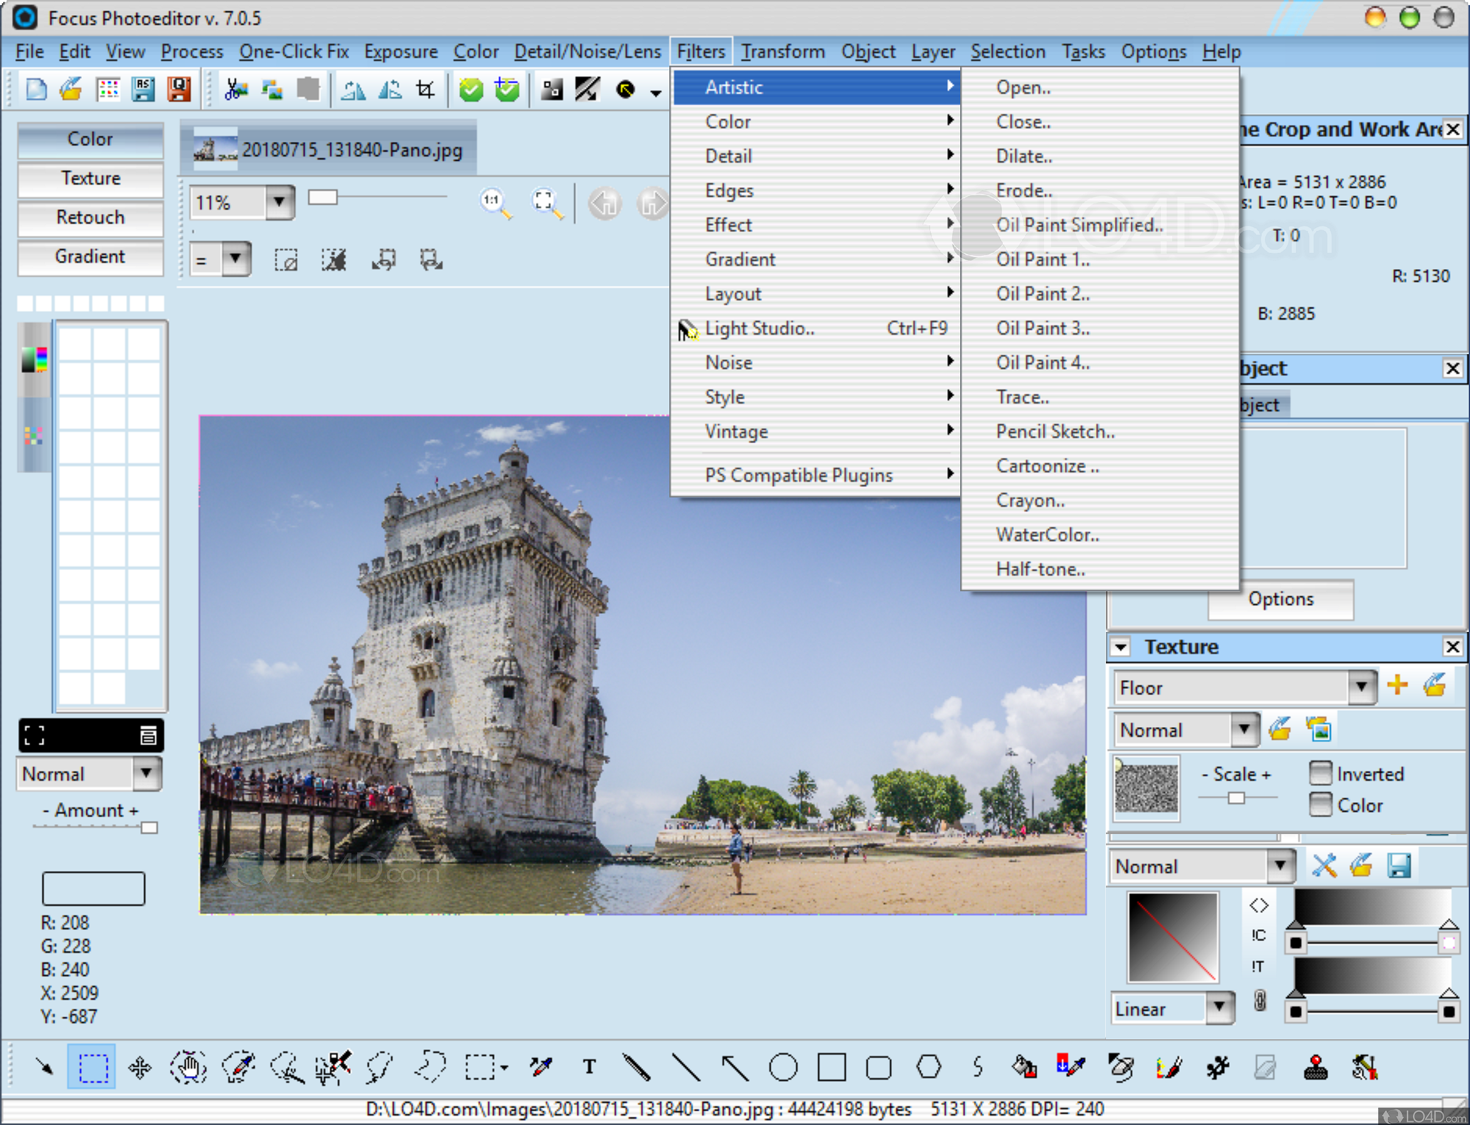Switch to the Retouch panel
This screenshot has height=1125, width=1470.
click(89, 217)
